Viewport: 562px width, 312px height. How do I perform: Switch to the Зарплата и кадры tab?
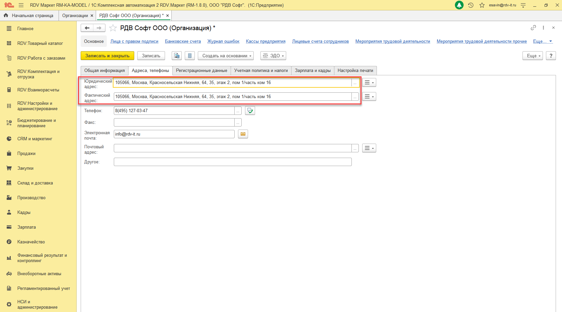coord(313,71)
